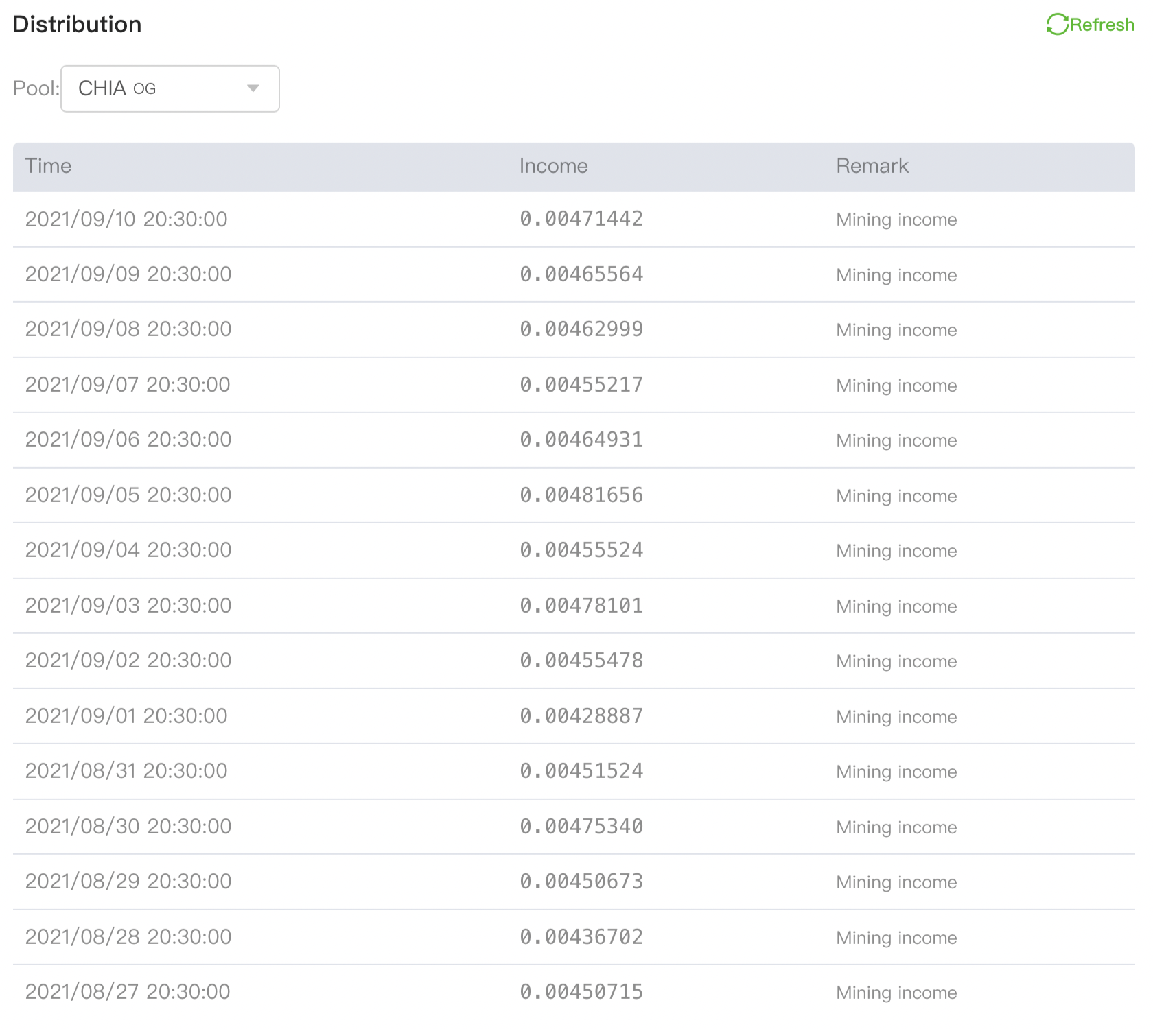
Task: Select time 2021/09/04 20:30:00
Action: (x=128, y=550)
